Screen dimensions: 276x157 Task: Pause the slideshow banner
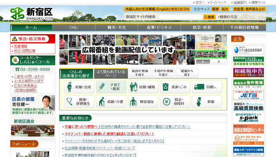tap(219, 62)
